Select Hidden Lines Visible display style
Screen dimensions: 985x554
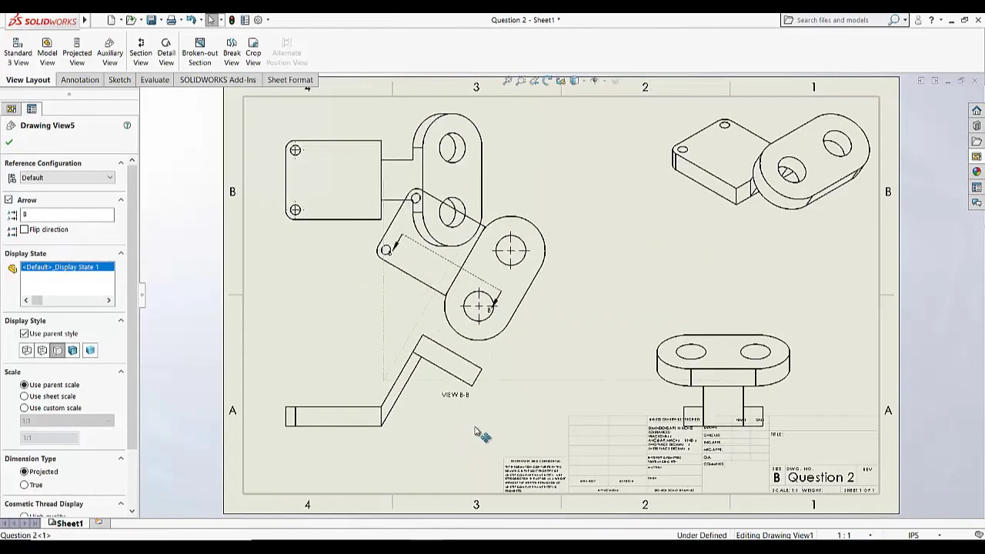[42, 350]
